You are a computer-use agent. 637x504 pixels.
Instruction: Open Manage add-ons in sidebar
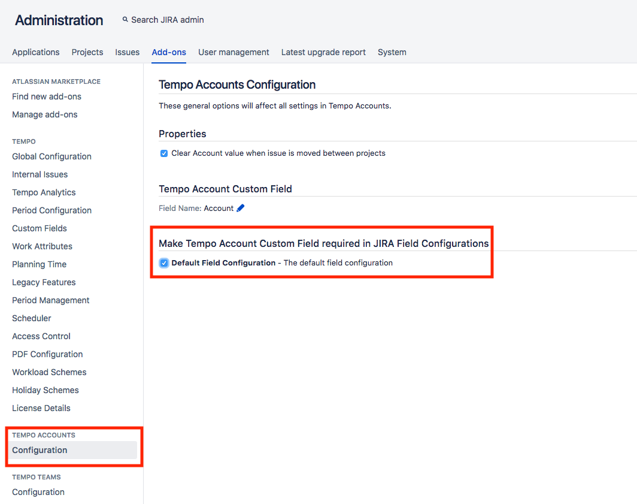pyautogui.click(x=45, y=114)
